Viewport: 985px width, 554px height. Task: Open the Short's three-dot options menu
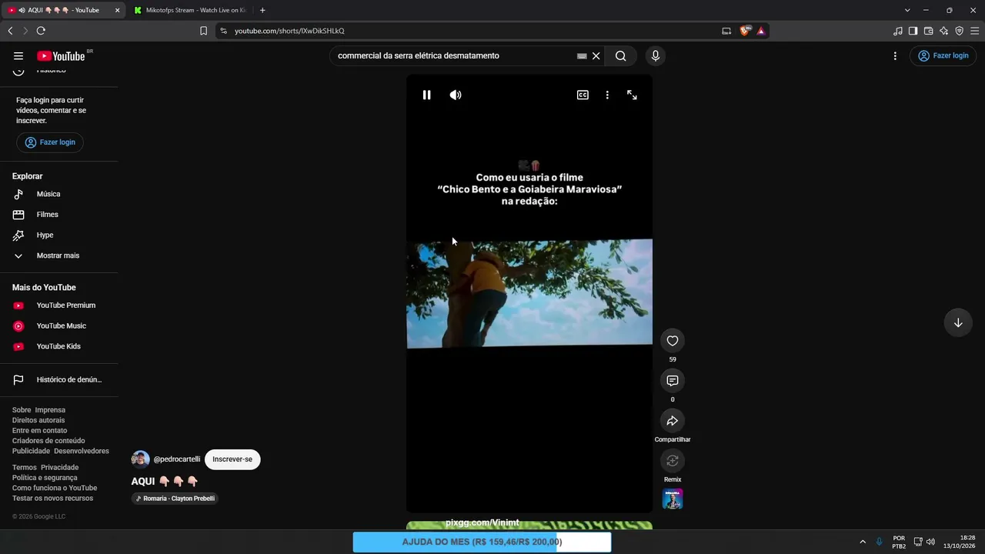pyautogui.click(x=607, y=95)
